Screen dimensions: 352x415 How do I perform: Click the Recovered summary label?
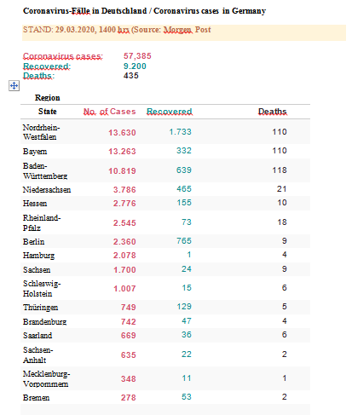47,66
